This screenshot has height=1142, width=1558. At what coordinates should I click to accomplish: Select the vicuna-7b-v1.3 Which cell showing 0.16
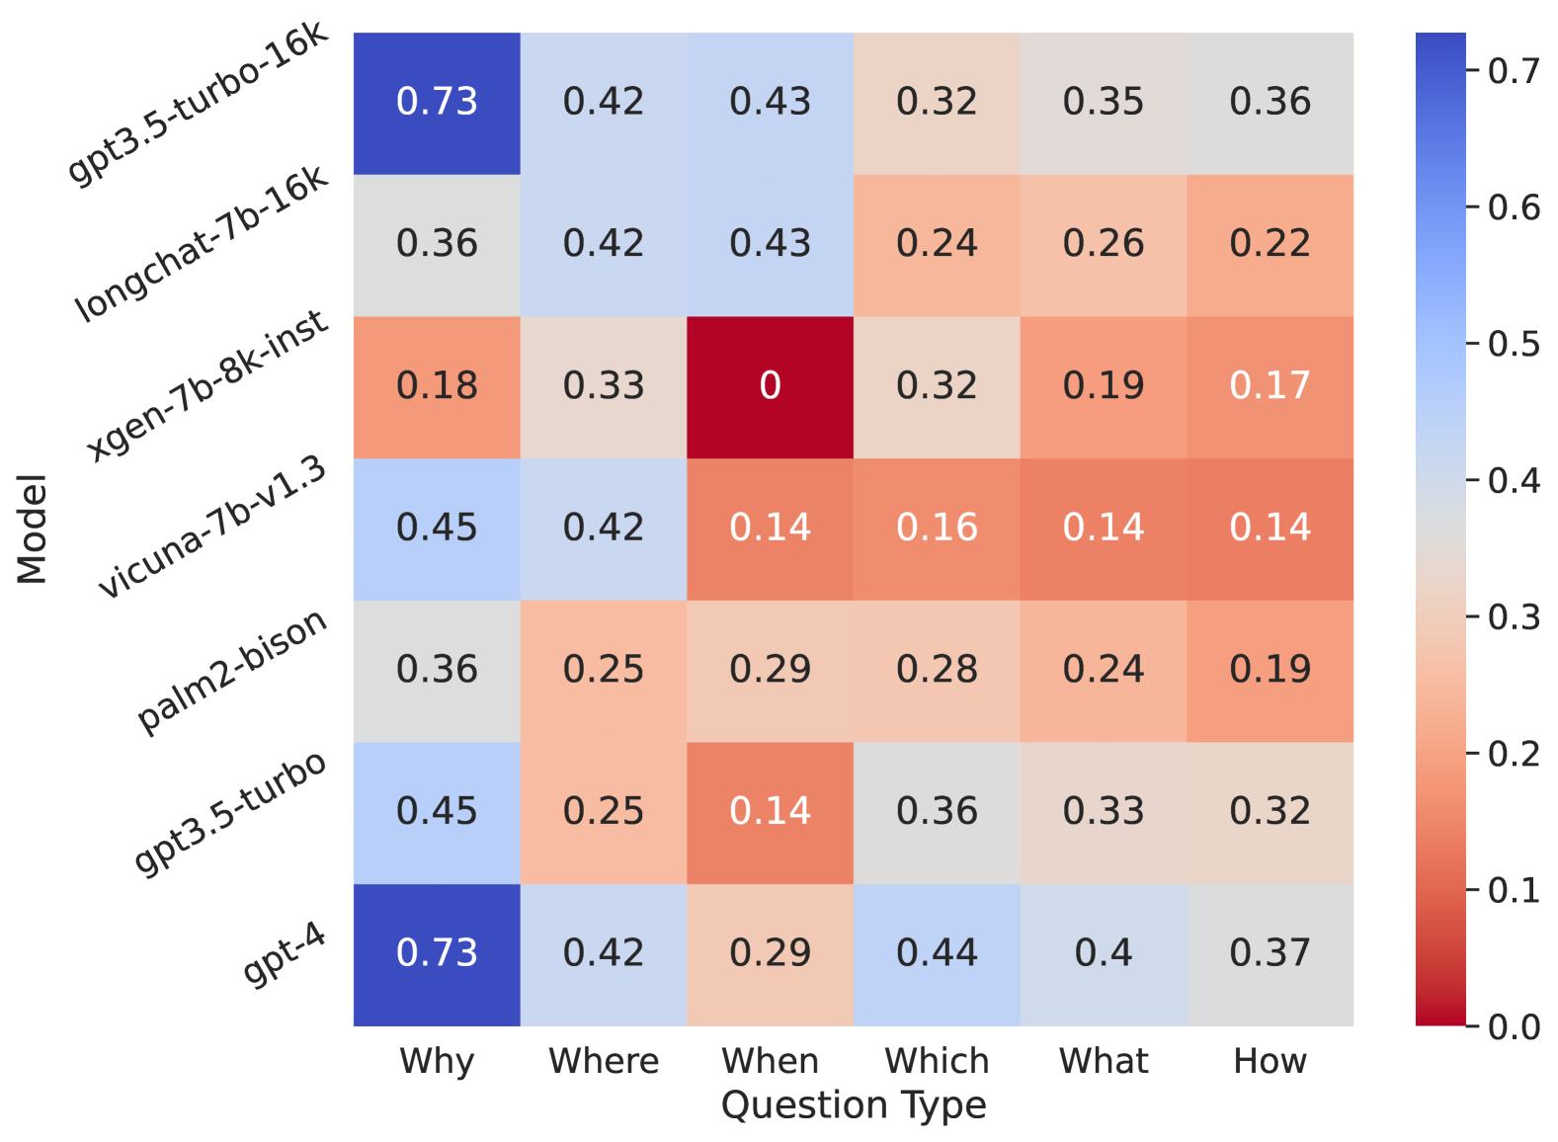click(937, 529)
